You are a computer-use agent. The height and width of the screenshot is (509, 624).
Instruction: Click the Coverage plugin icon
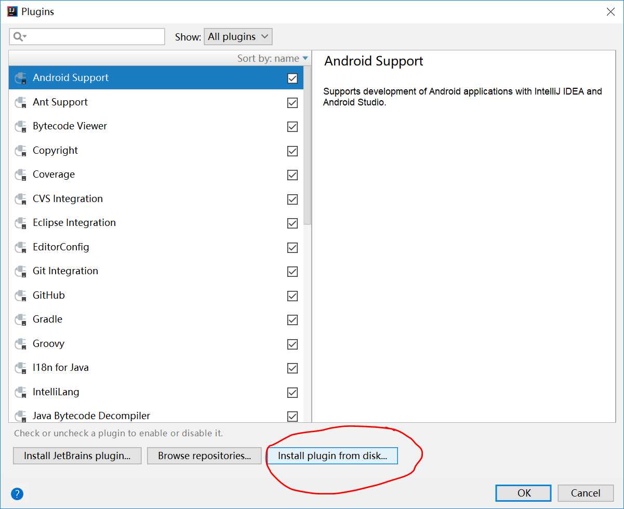click(x=21, y=175)
